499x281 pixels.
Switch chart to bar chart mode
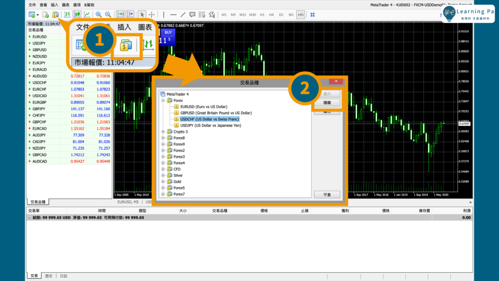pyautogui.click(x=67, y=15)
